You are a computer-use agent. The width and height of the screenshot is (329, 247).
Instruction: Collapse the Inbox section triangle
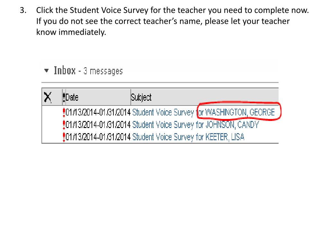[x=47, y=70]
